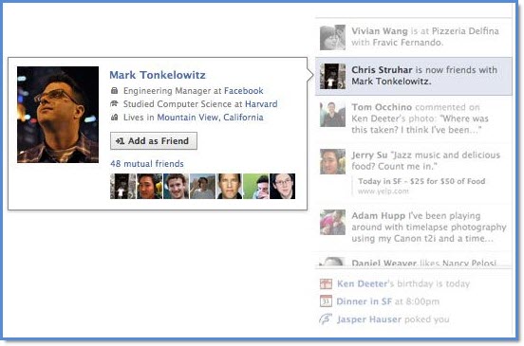Click the +1 icon on Add as Friend
Viewport: 524px width, 346px height.
[120, 141]
